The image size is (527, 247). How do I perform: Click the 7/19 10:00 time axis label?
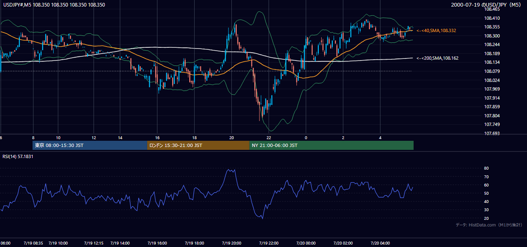[58, 243]
